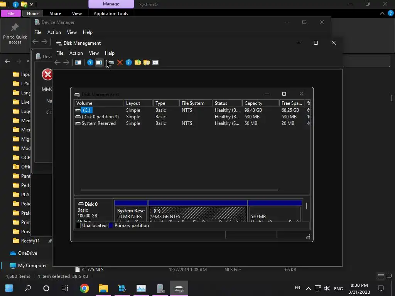The image size is (395, 296).
Task: Click Explorer Back navigation arrow
Action: click(7, 61)
